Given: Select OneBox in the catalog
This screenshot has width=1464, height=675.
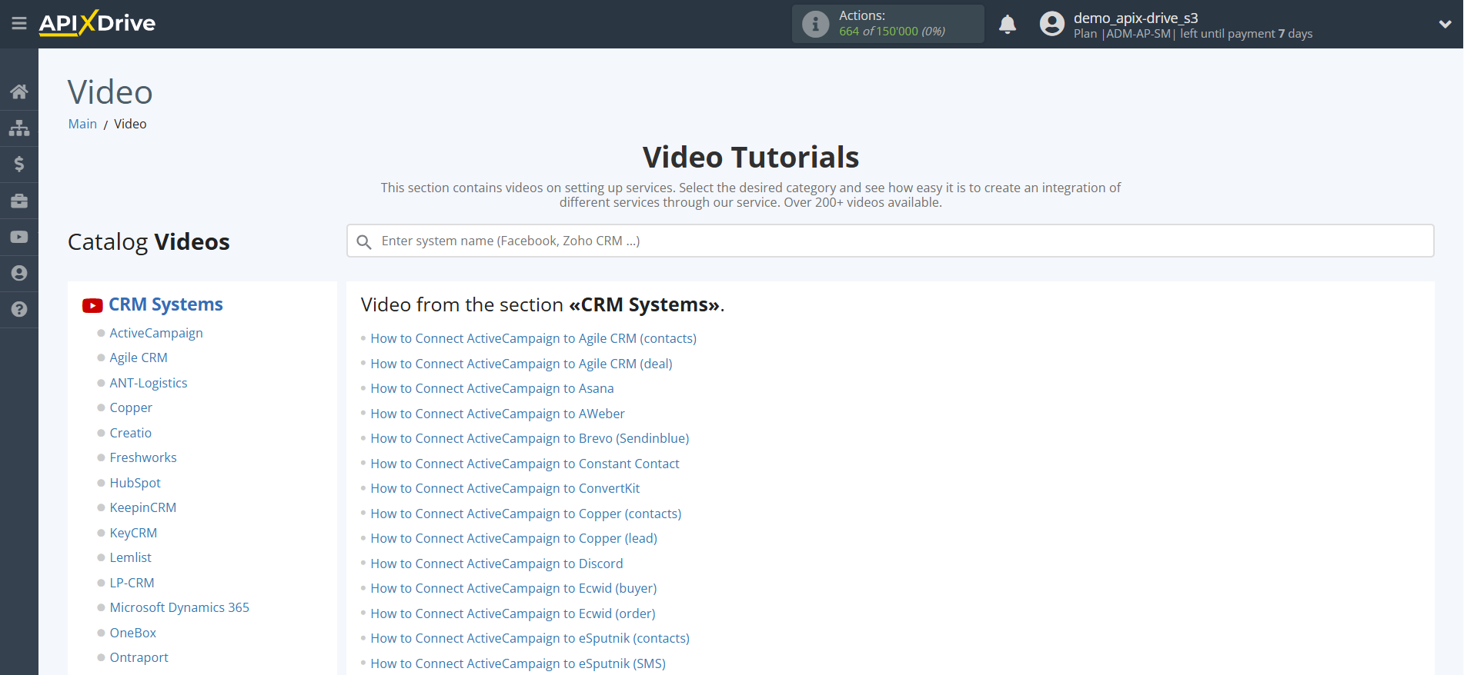Looking at the screenshot, I should click(x=133, y=633).
